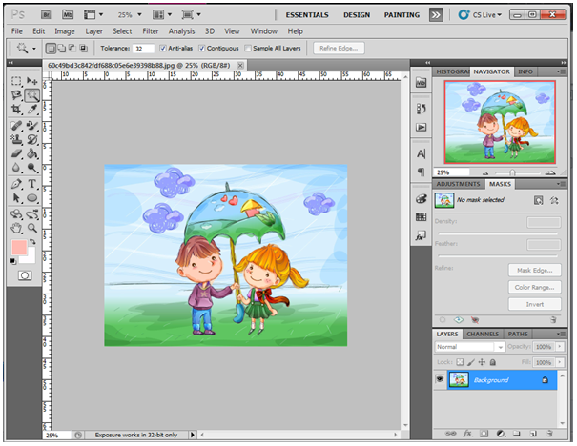
Task: Select the Move tool
Action: 31,82
